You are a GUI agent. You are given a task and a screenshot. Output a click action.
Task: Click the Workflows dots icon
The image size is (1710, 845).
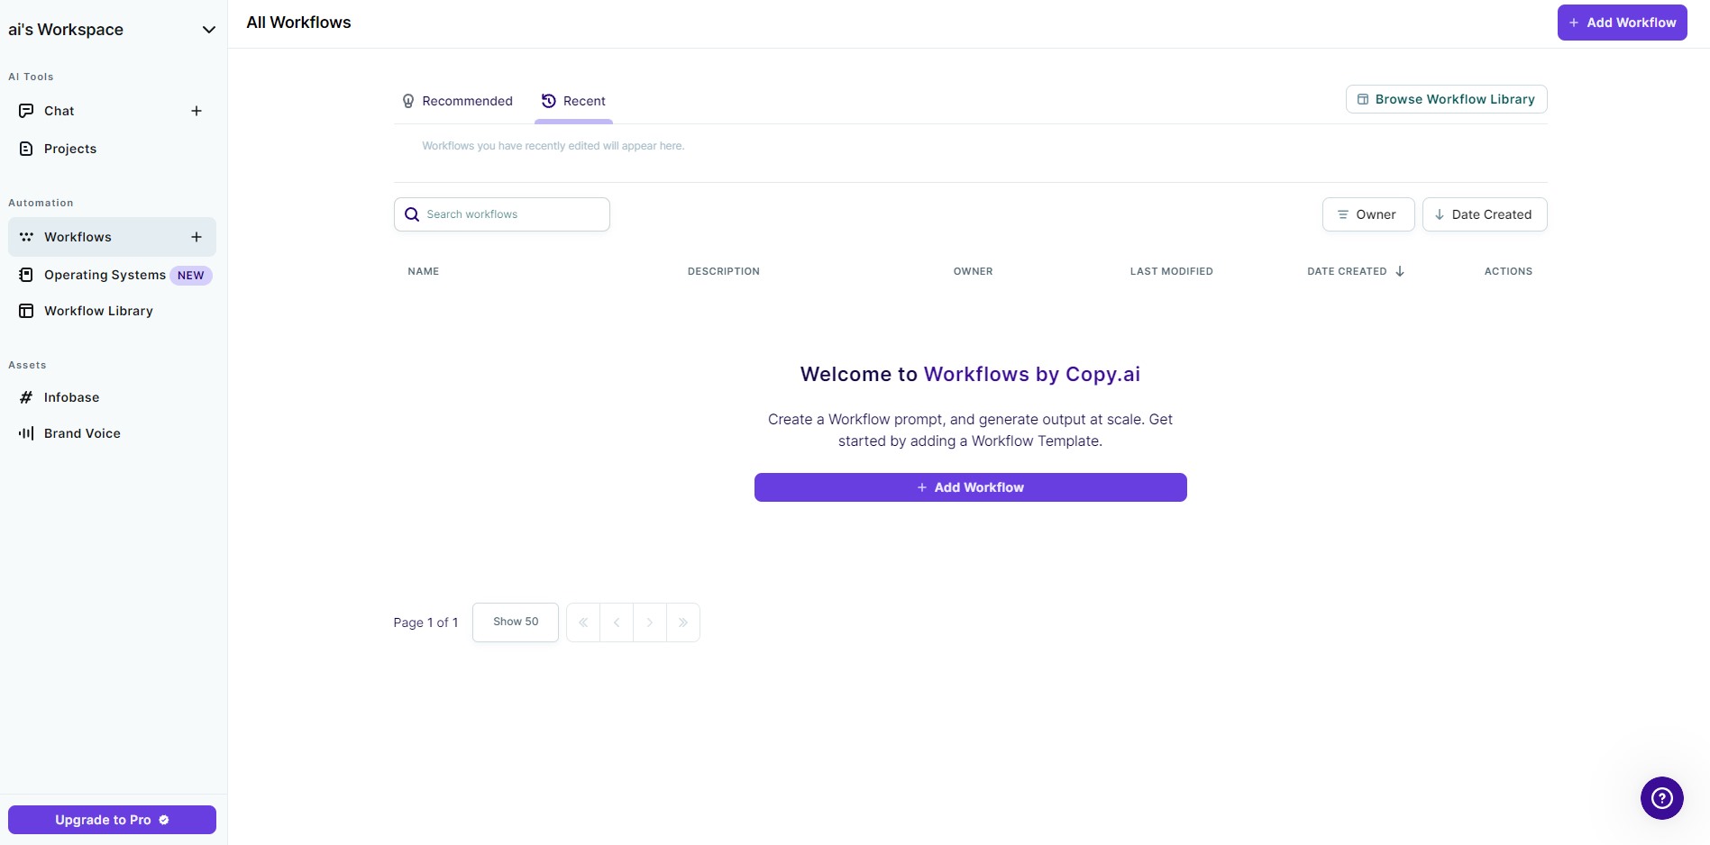pos(26,237)
